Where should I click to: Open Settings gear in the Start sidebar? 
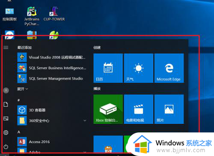pyautogui.click(x=6, y=132)
